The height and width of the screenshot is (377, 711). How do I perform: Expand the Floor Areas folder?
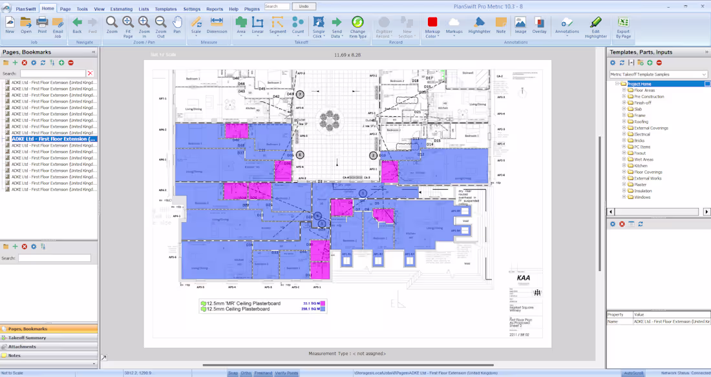coord(624,90)
